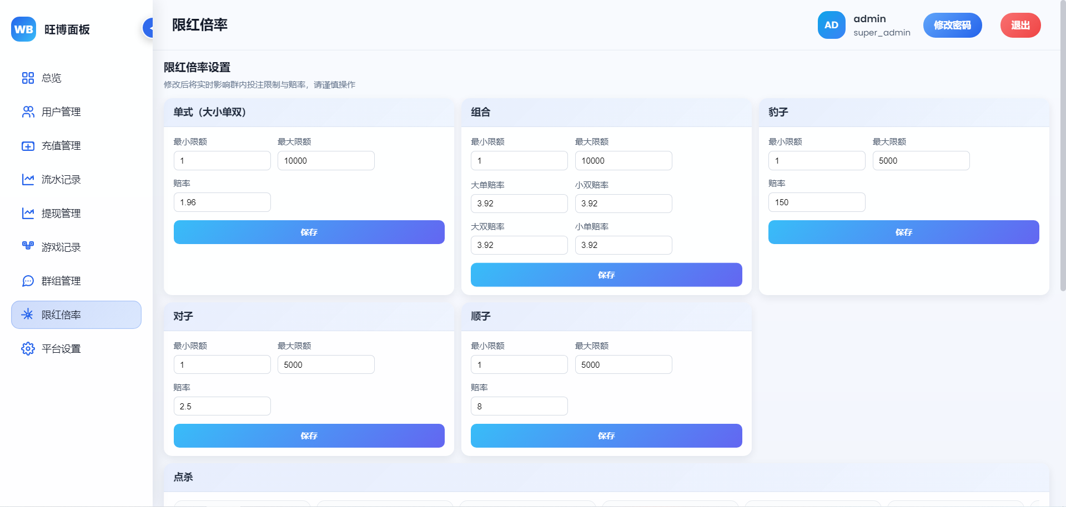The width and height of the screenshot is (1066, 507).
Task: Click the flow records chart icon
Action: click(x=28, y=180)
